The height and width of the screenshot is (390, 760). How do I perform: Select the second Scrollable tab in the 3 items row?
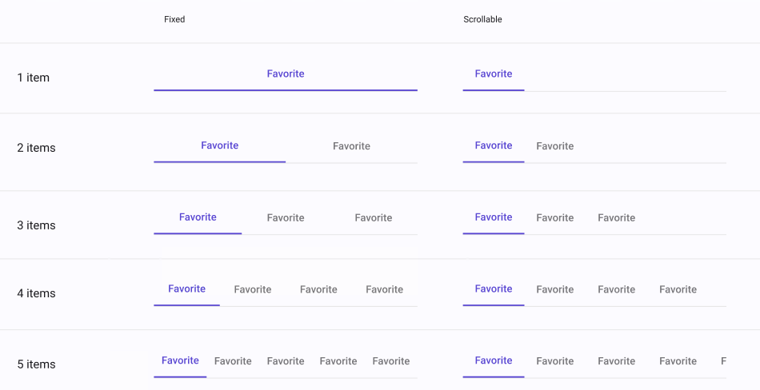(x=555, y=218)
